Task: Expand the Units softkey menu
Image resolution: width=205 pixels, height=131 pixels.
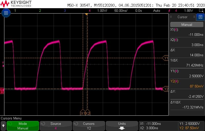Action: pyautogui.click(x=122, y=126)
